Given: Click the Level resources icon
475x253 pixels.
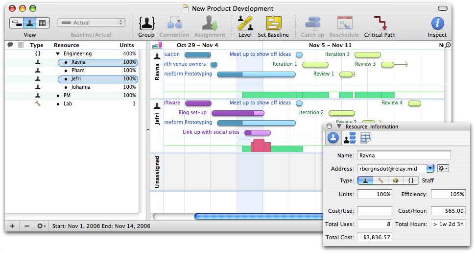Looking at the screenshot, I should pyautogui.click(x=245, y=24).
